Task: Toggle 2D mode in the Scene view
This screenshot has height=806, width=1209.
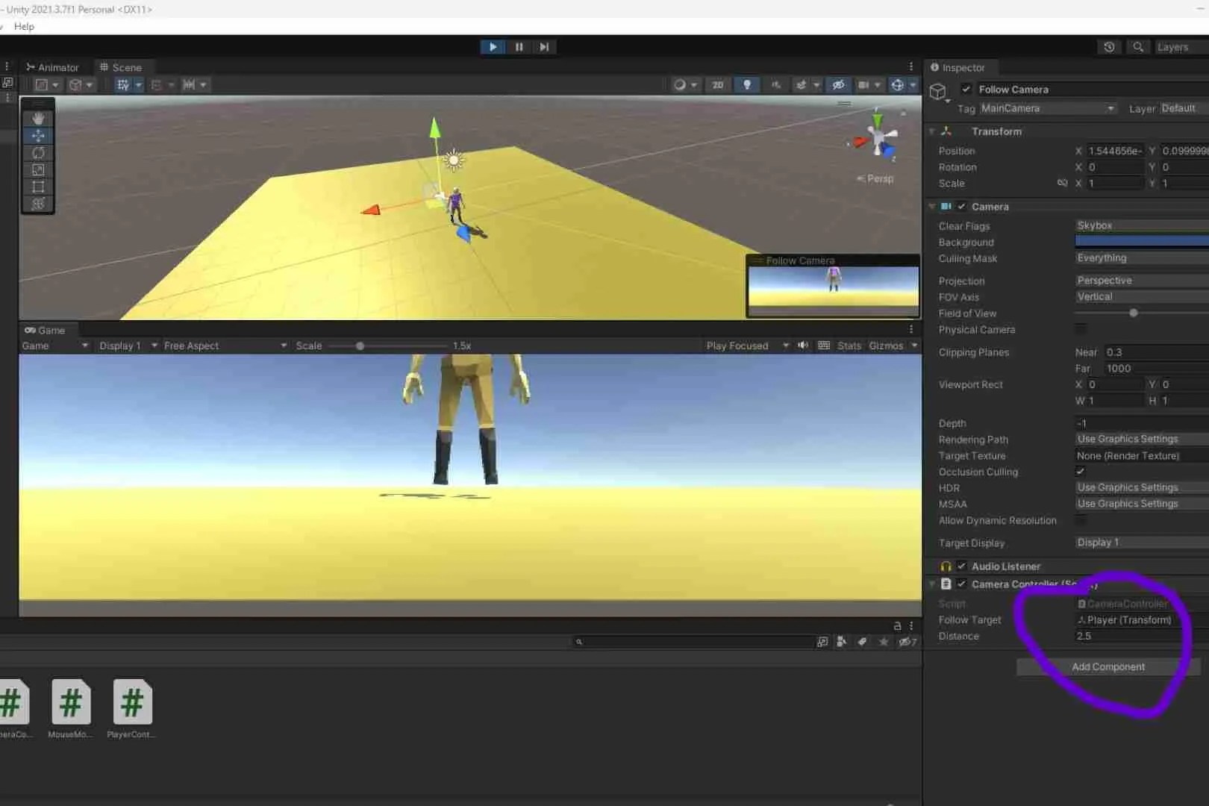Action: [717, 84]
